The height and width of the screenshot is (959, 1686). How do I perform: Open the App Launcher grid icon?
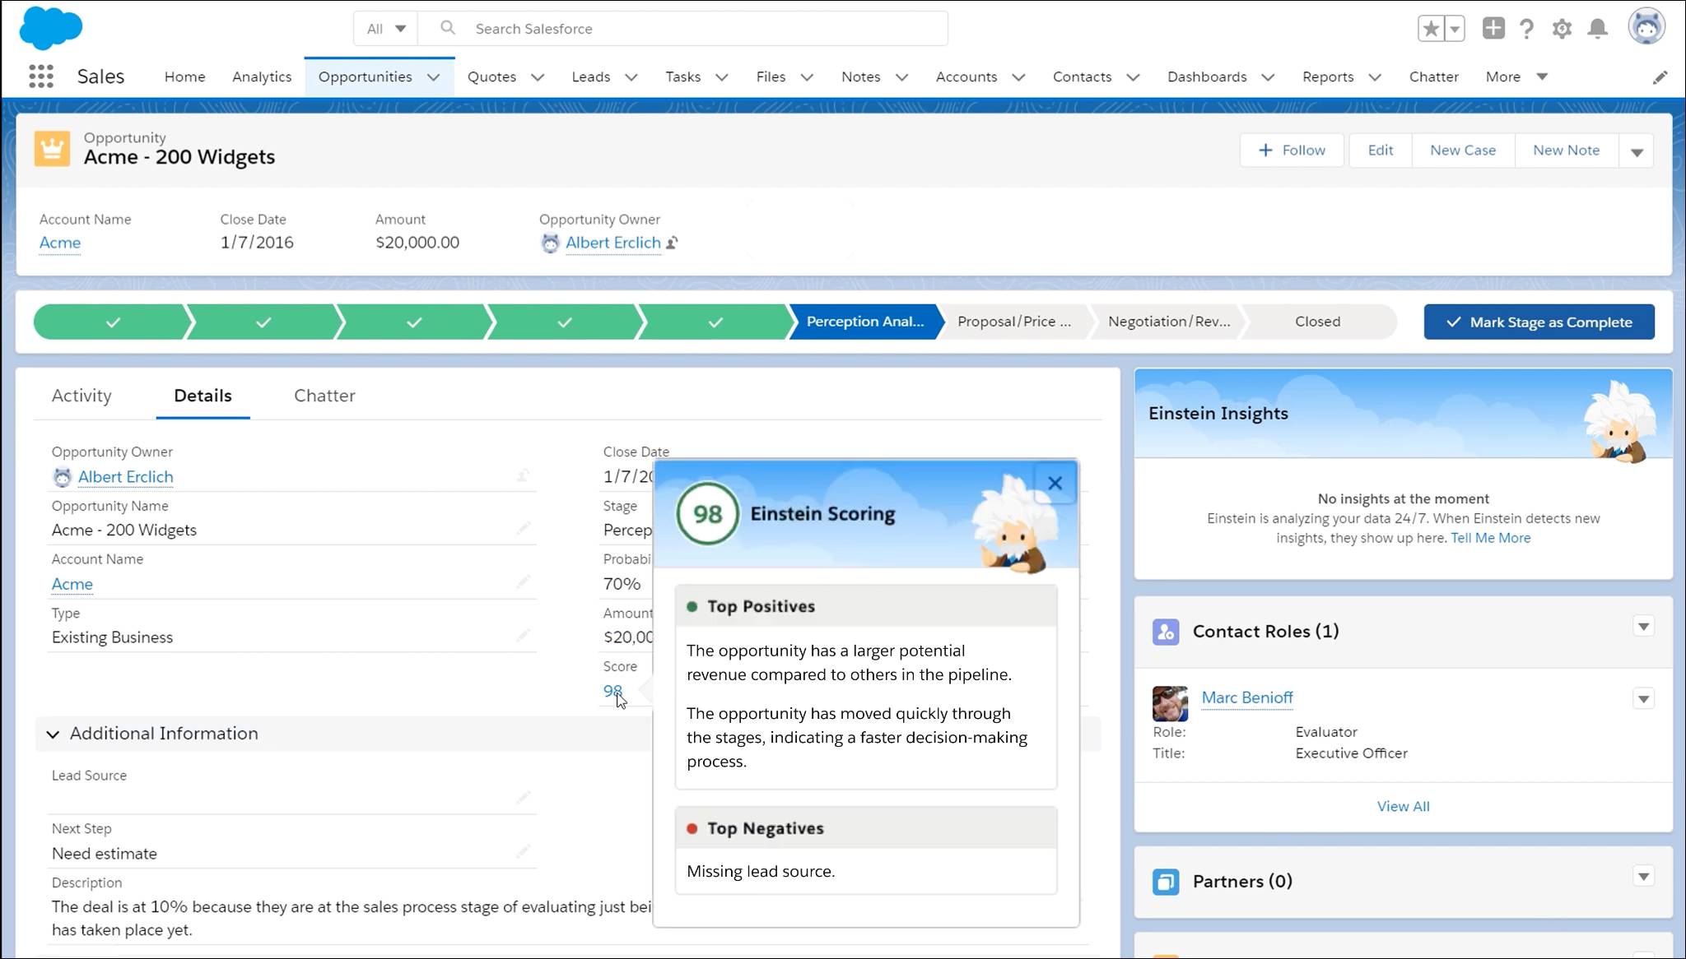(41, 76)
